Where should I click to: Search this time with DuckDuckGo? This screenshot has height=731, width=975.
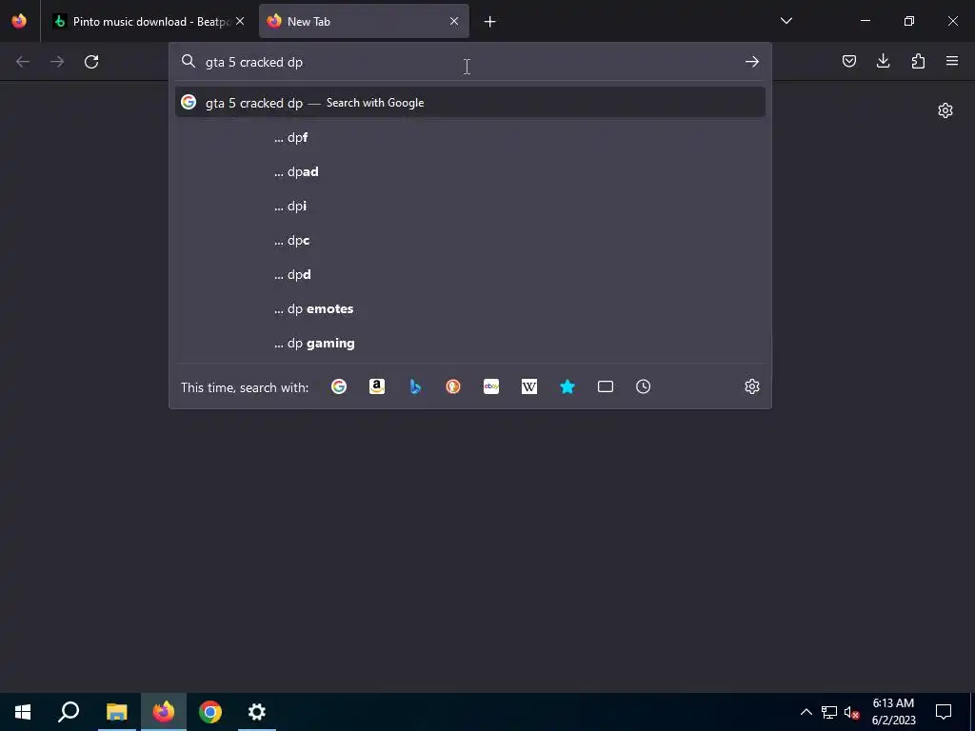[453, 386]
